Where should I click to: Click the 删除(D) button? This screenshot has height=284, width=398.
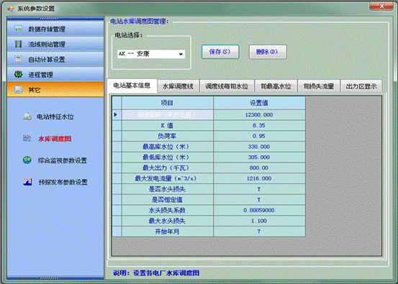[268, 52]
